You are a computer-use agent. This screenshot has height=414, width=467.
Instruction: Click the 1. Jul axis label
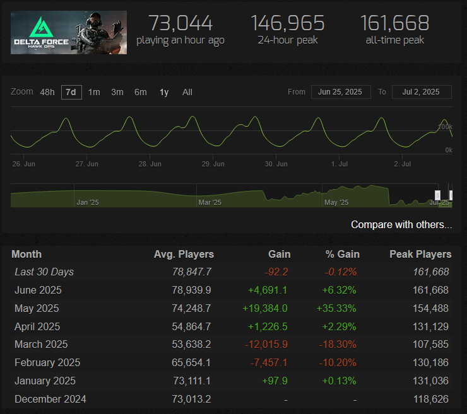tap(340, 164)
